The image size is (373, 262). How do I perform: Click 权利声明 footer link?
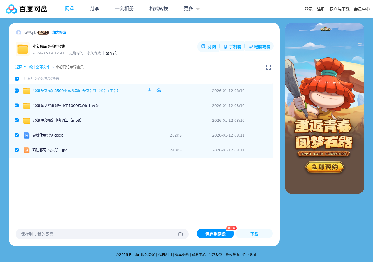click(165, 254)
